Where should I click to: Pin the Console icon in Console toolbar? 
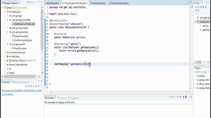coord(170,97)
